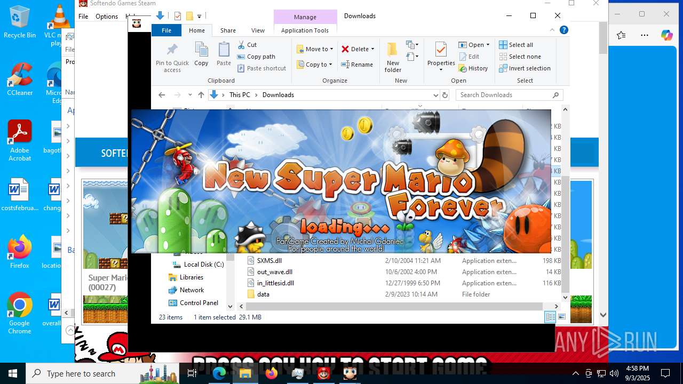Click the Pin to Quick access icon
The width and height of the screenshot is (683, 384).
coord(172,50)
